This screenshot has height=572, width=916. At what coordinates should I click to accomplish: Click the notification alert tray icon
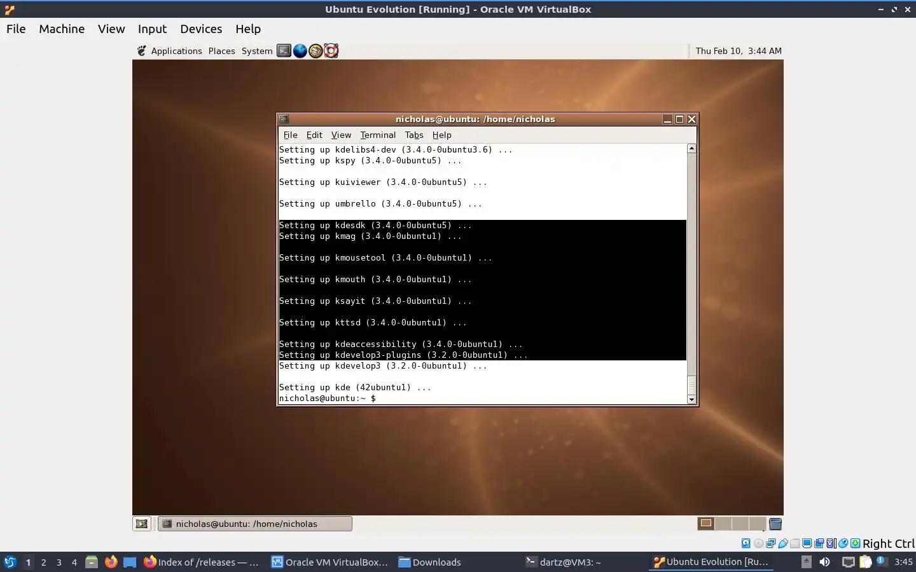[882, 561]
